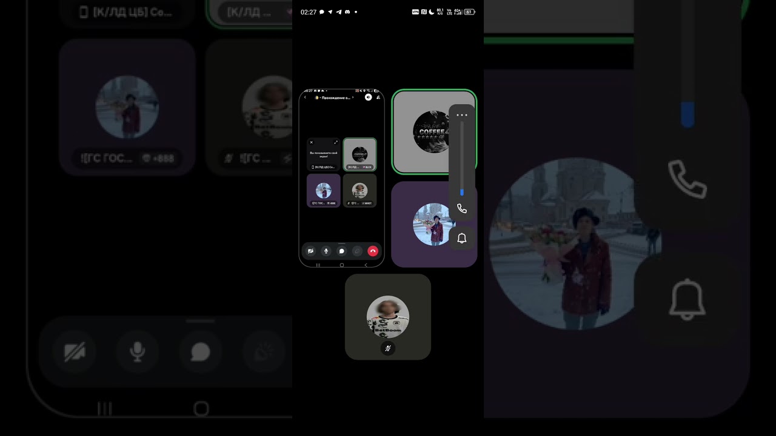Tap the Discord icon in status bar
The image size is (776, 436).
coord(347,12)
